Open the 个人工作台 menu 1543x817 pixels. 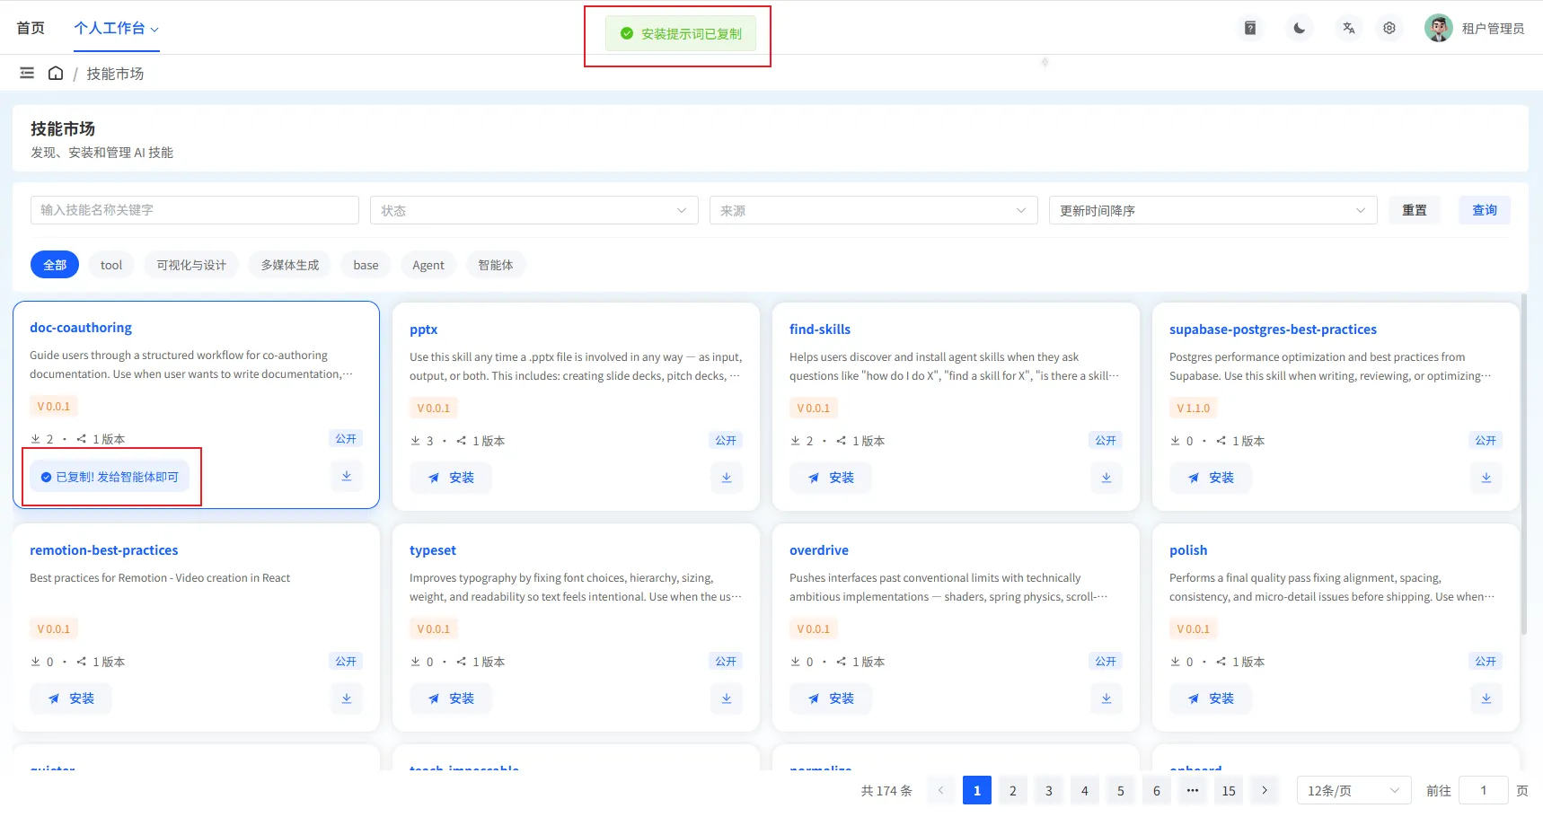[117, 28]
